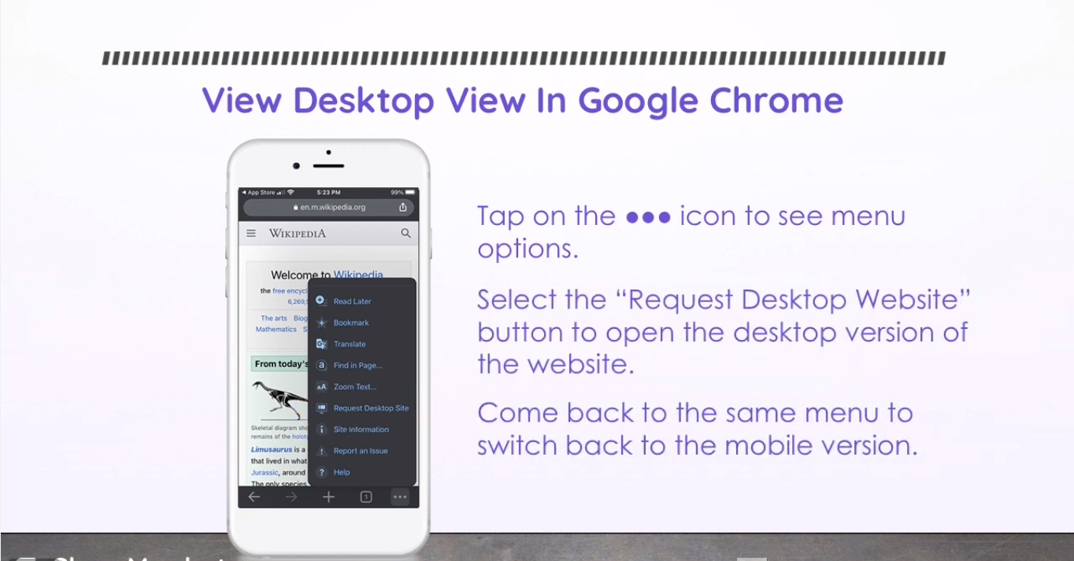Tap the share icon in the address bar
The width and height of the screenshot is (1074, 561).
tap(402, 208)
